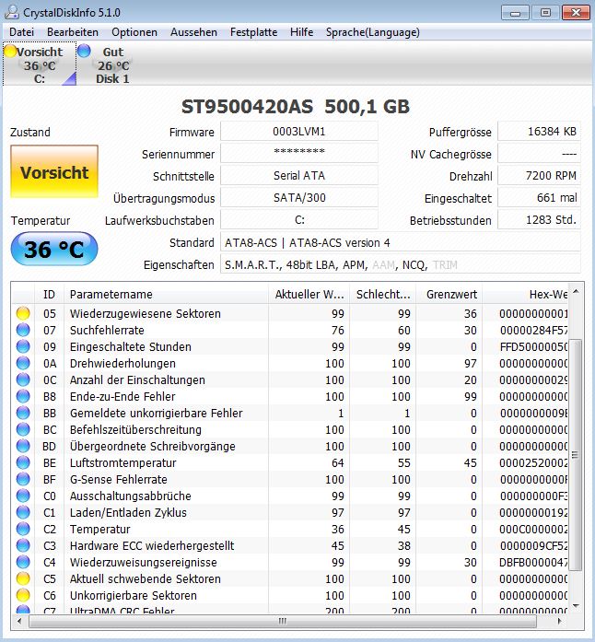
Task: Click the vertical scrollbar up arrow
Action: point(576,291)
